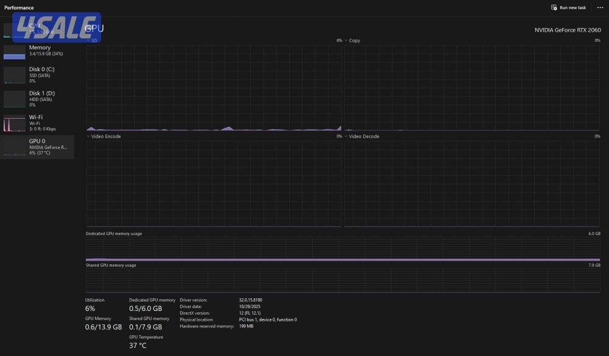Click the GPU 0 mini graph thumbnail
This screenshot has width=609, height=356.
tap(15, 147)
